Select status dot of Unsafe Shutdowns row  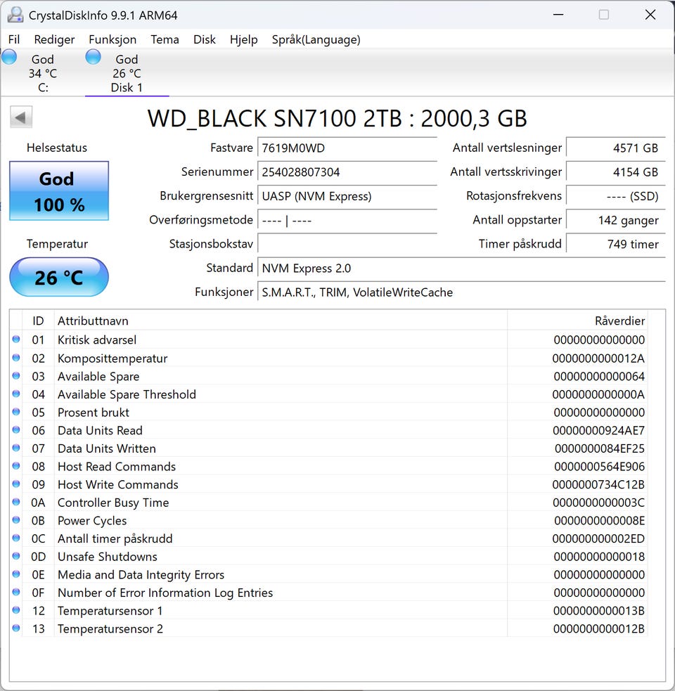[16, 557]
